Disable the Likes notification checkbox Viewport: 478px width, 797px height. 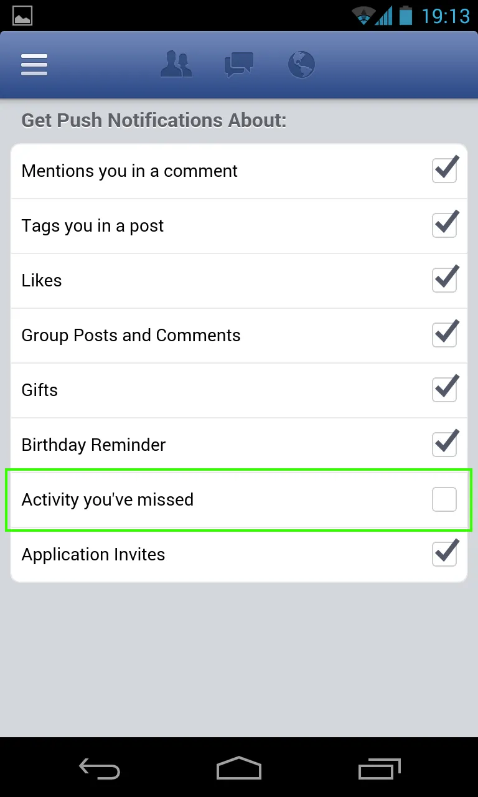[445, 280]
